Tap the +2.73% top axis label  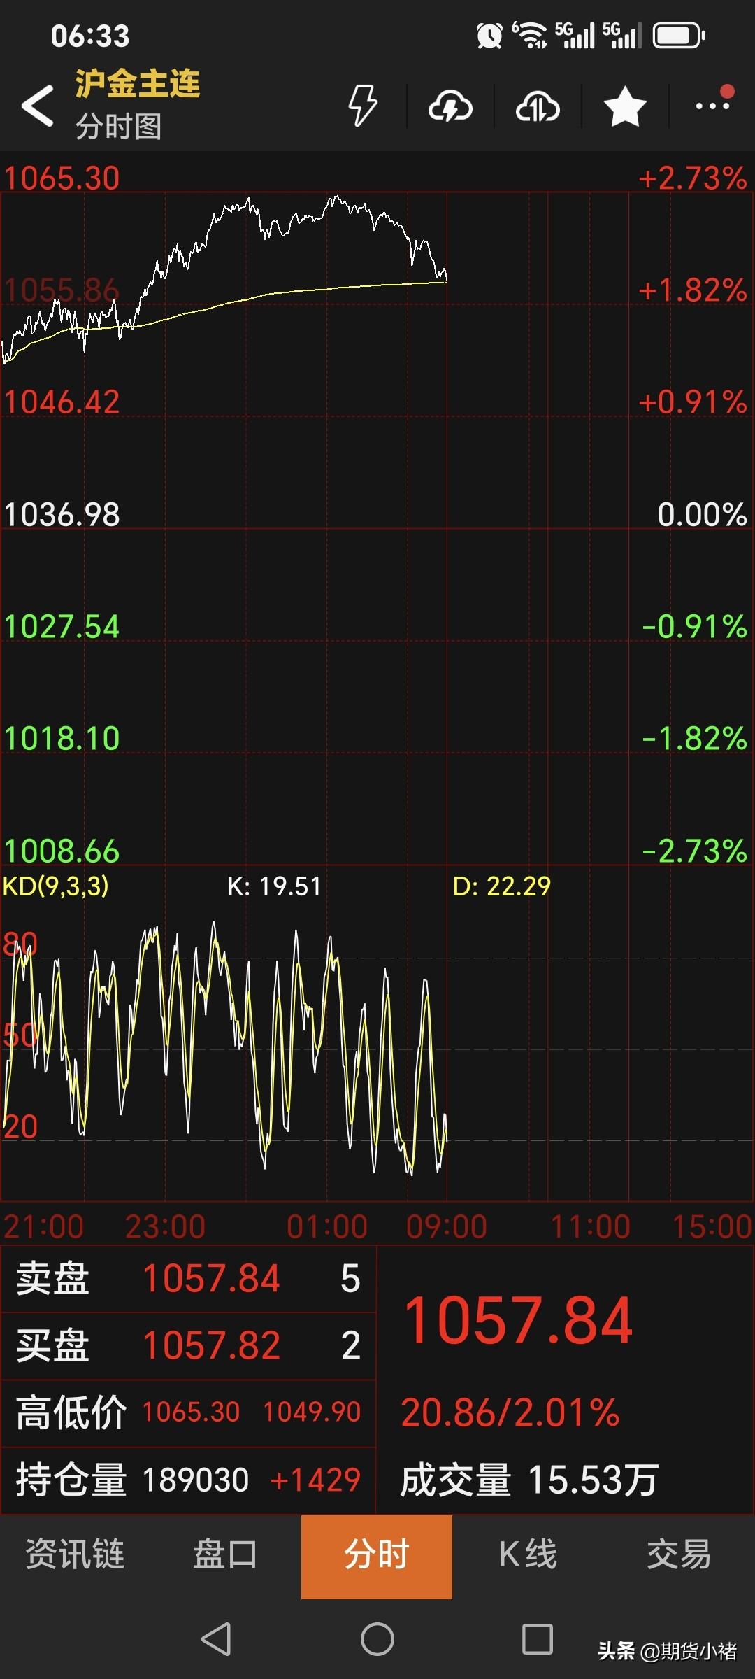[x=693, y=178]
